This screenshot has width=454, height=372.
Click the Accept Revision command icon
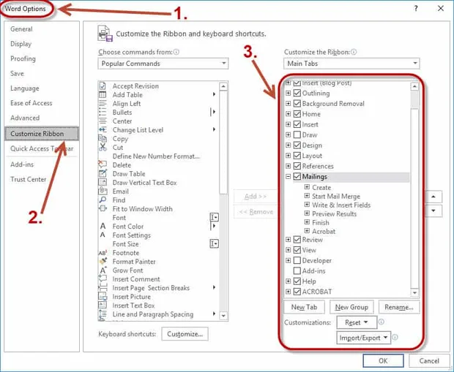click(103, 86)
